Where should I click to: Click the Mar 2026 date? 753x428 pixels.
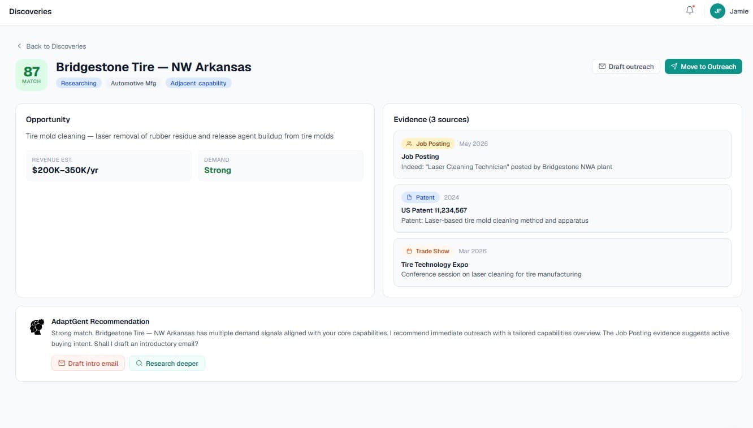click(x=473, y=251)
